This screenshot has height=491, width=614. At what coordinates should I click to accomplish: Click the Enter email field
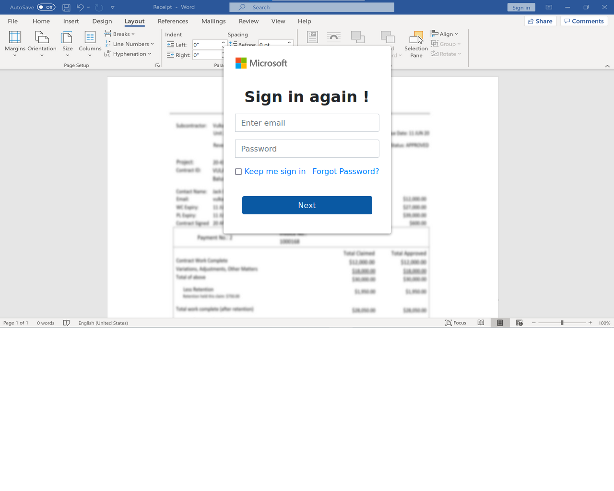coord(307,123)
